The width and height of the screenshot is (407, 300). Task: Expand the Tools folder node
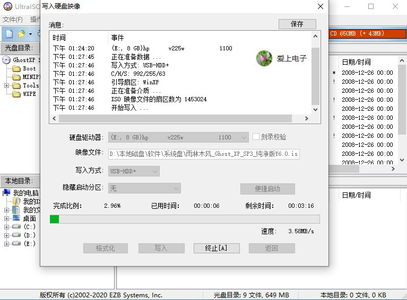click(x=6, y=85)
